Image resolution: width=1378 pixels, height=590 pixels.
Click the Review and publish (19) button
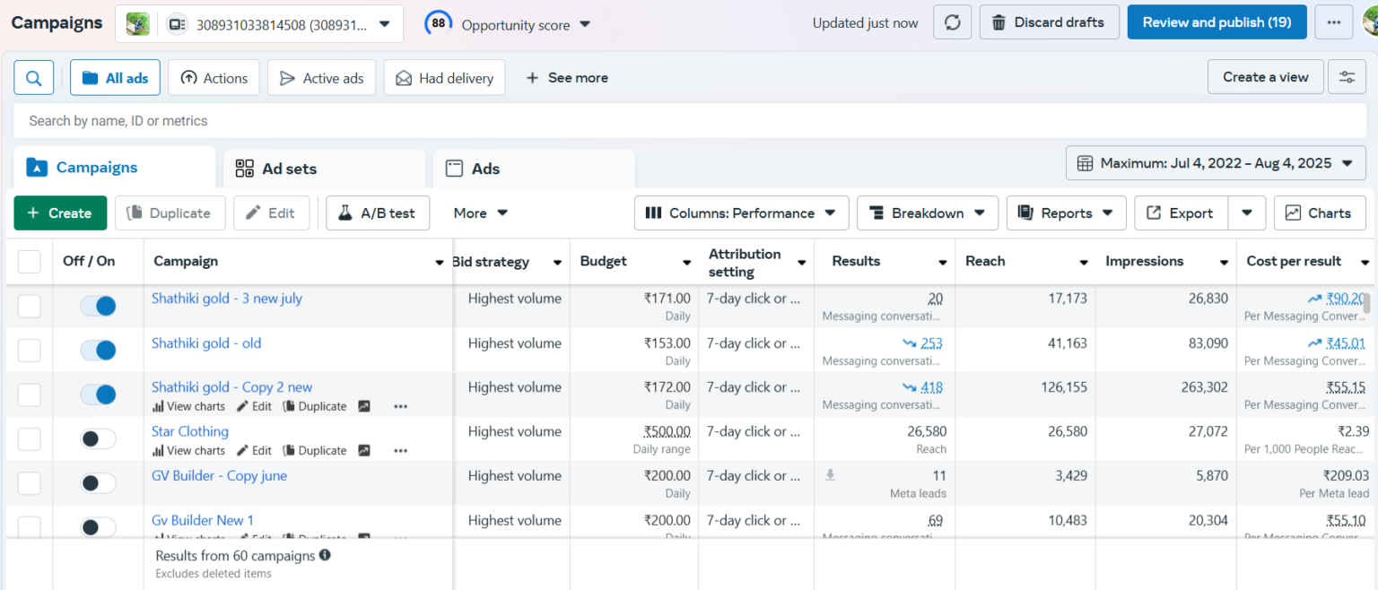pos(1216,22)
